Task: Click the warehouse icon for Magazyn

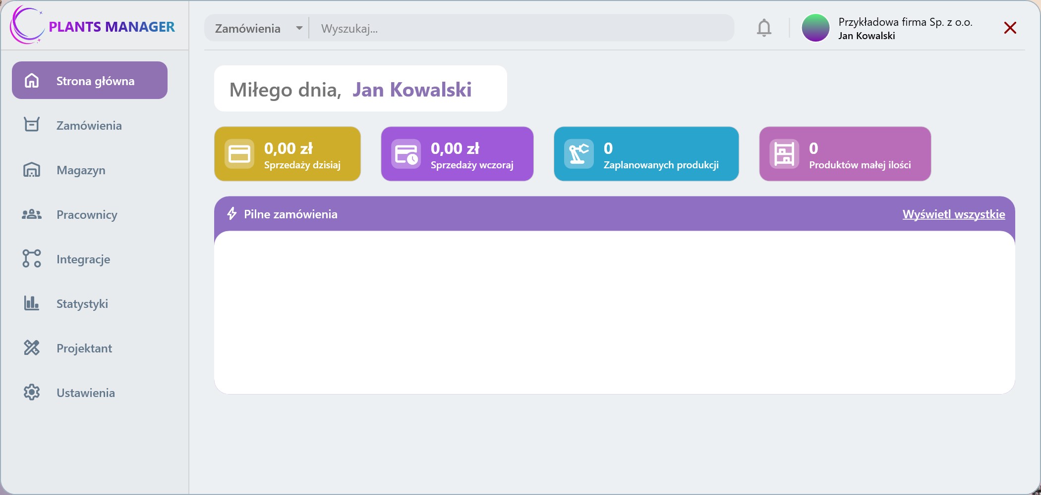Action: (x=32, y=170)
